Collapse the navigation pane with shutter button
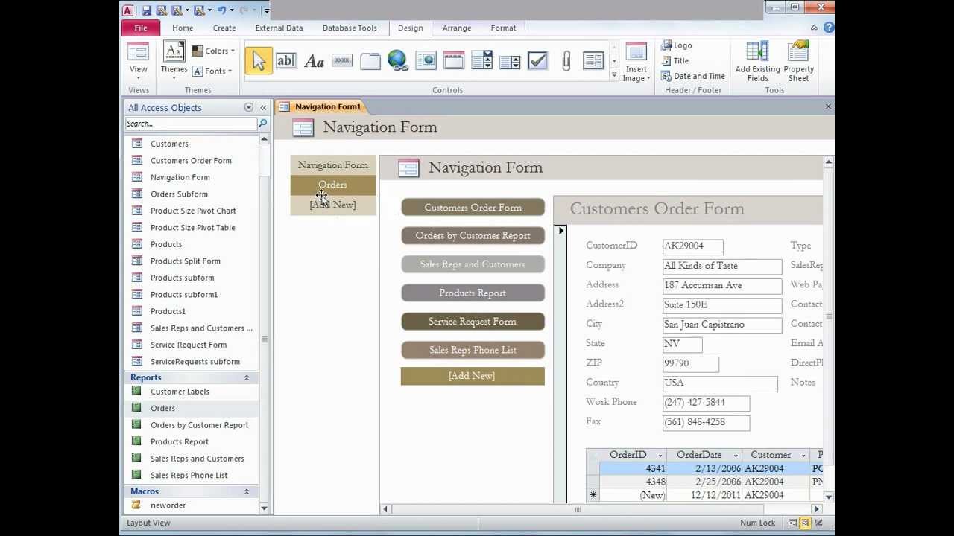The width and height of the screenshot is (954, 536). (263, 107)
